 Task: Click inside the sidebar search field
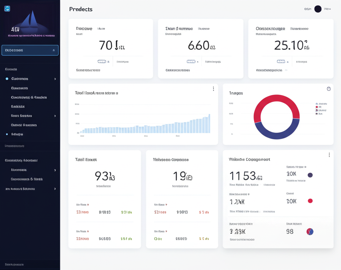[x=30, y=50]
